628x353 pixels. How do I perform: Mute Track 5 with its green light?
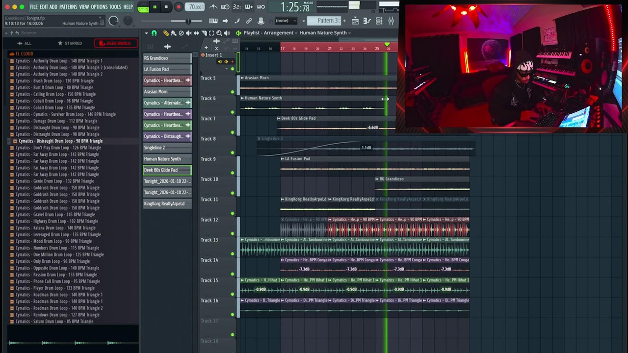(x=233, y=92)
